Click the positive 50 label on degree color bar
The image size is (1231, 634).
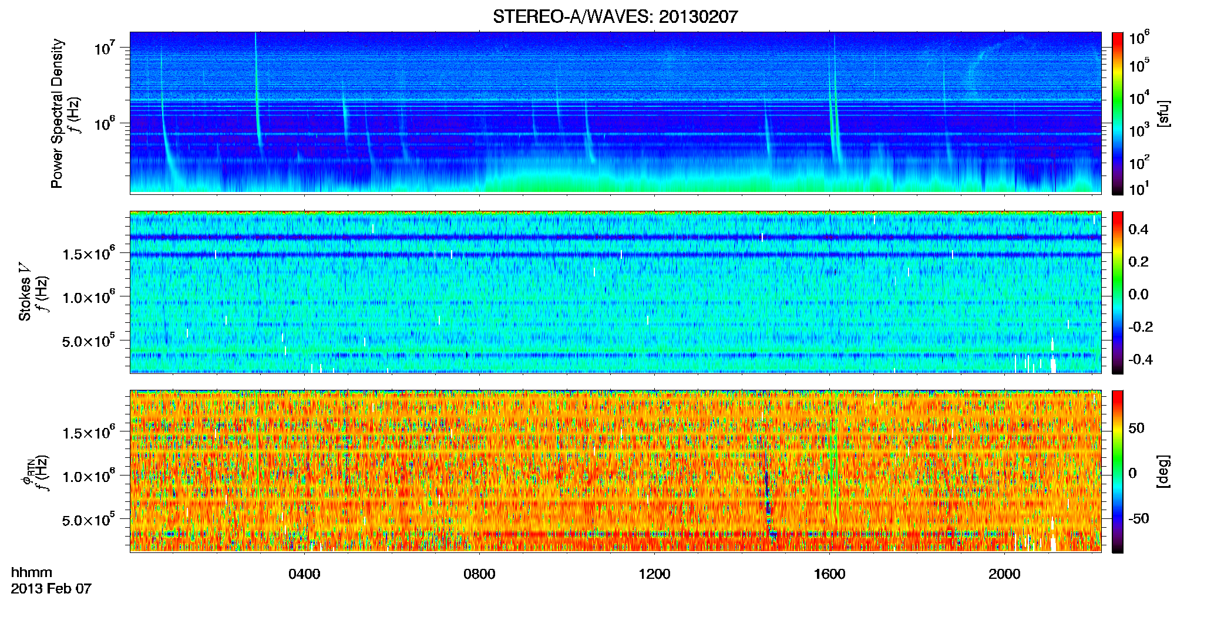pos(1136,428)
